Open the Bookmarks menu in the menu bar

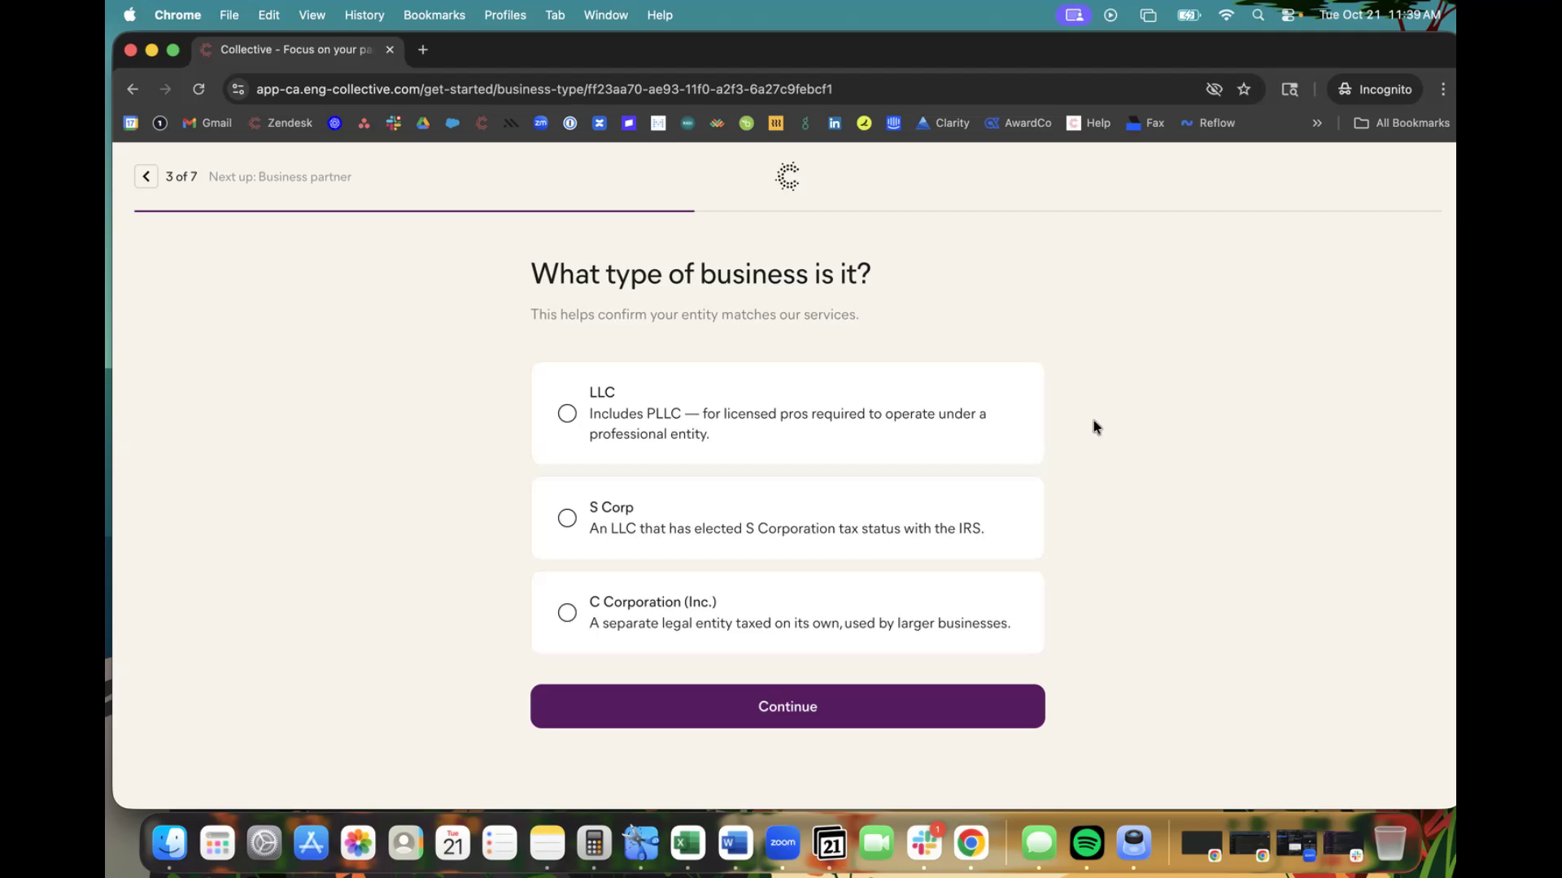(434, 15)
